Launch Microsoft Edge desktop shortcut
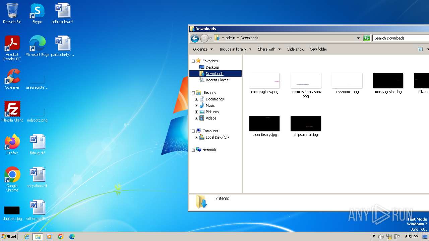The height and width of the screenshot is (241, 429). tap(37, 46)
